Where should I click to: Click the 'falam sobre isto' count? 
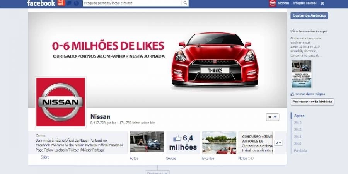(137, 123)
